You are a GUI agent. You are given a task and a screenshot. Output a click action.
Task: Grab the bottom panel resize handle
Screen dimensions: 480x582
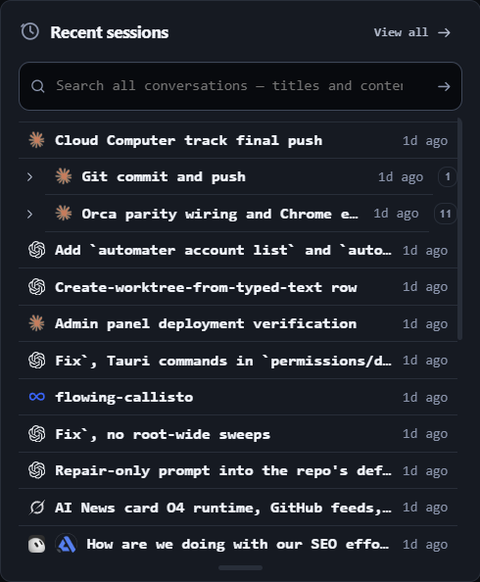tap(240, 568)
